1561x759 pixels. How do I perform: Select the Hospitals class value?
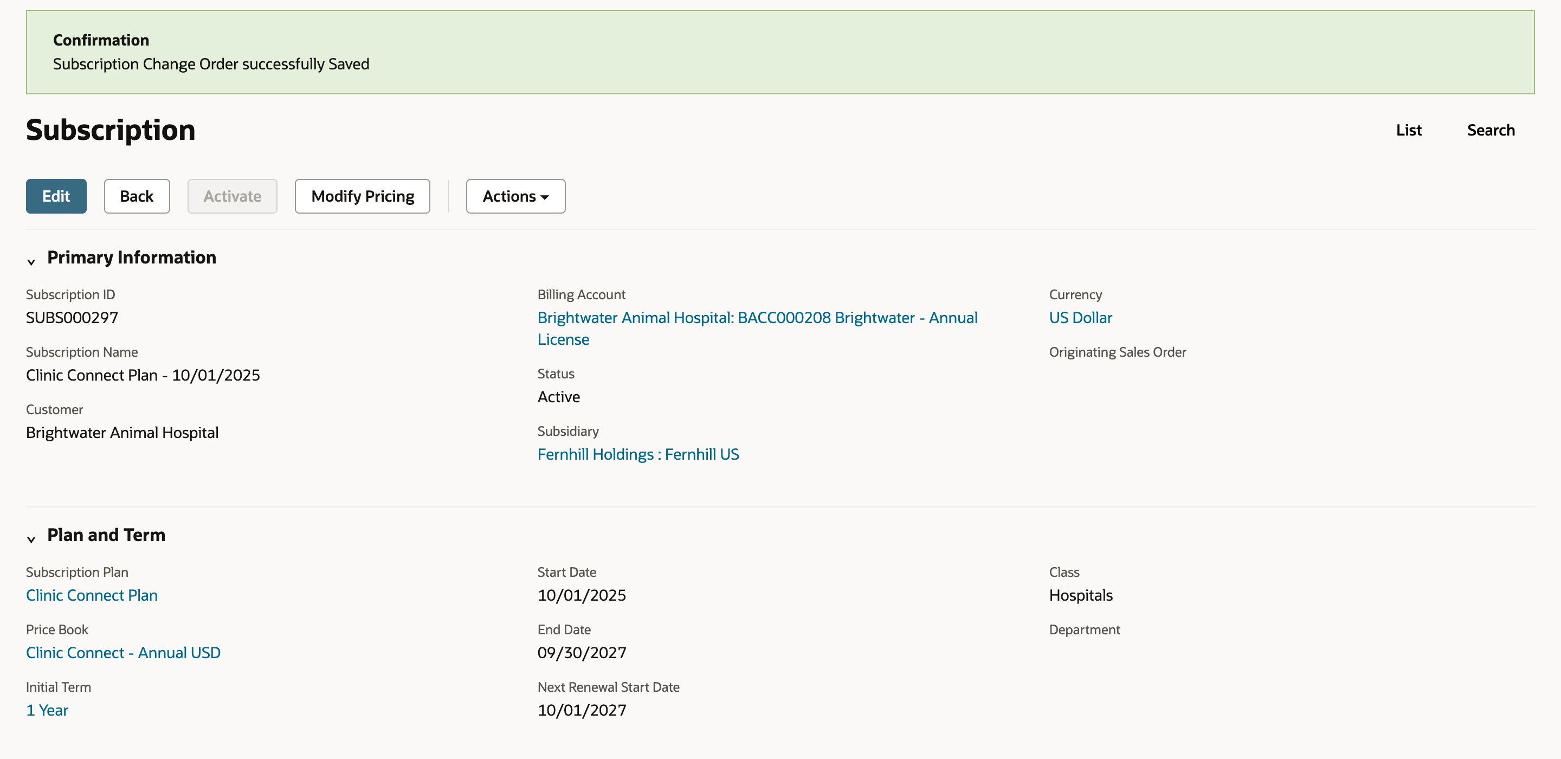tap(1080, 595)
